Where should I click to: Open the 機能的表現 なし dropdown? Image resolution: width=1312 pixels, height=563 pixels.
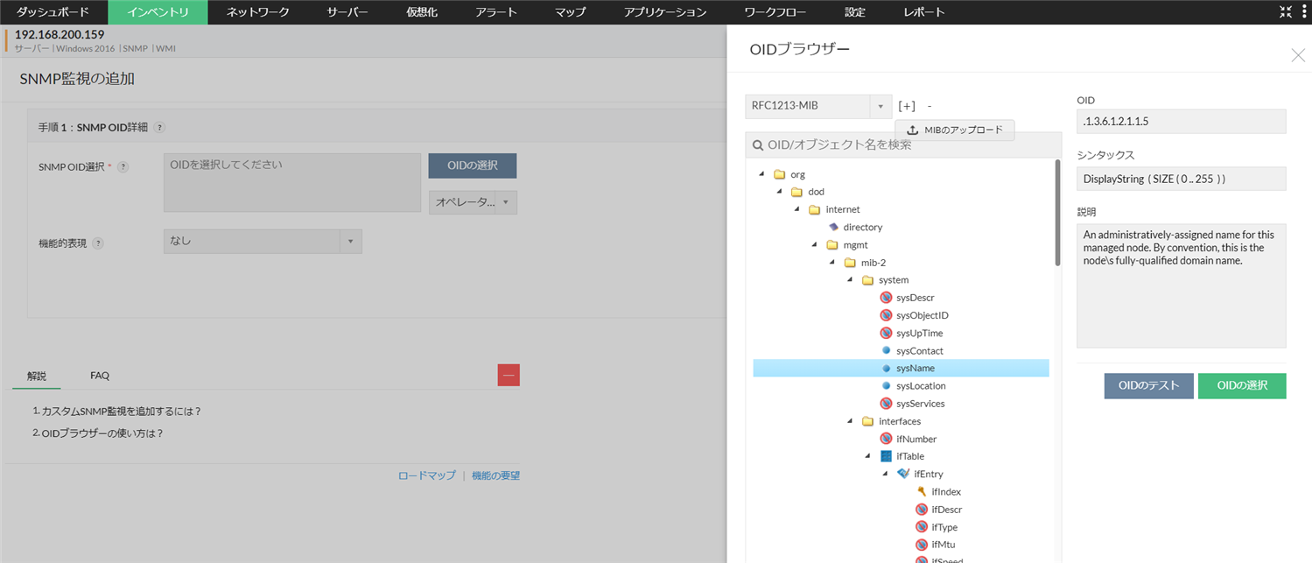263,242
